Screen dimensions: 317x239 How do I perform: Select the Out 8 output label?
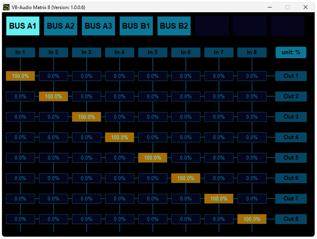tap(291, 219)
